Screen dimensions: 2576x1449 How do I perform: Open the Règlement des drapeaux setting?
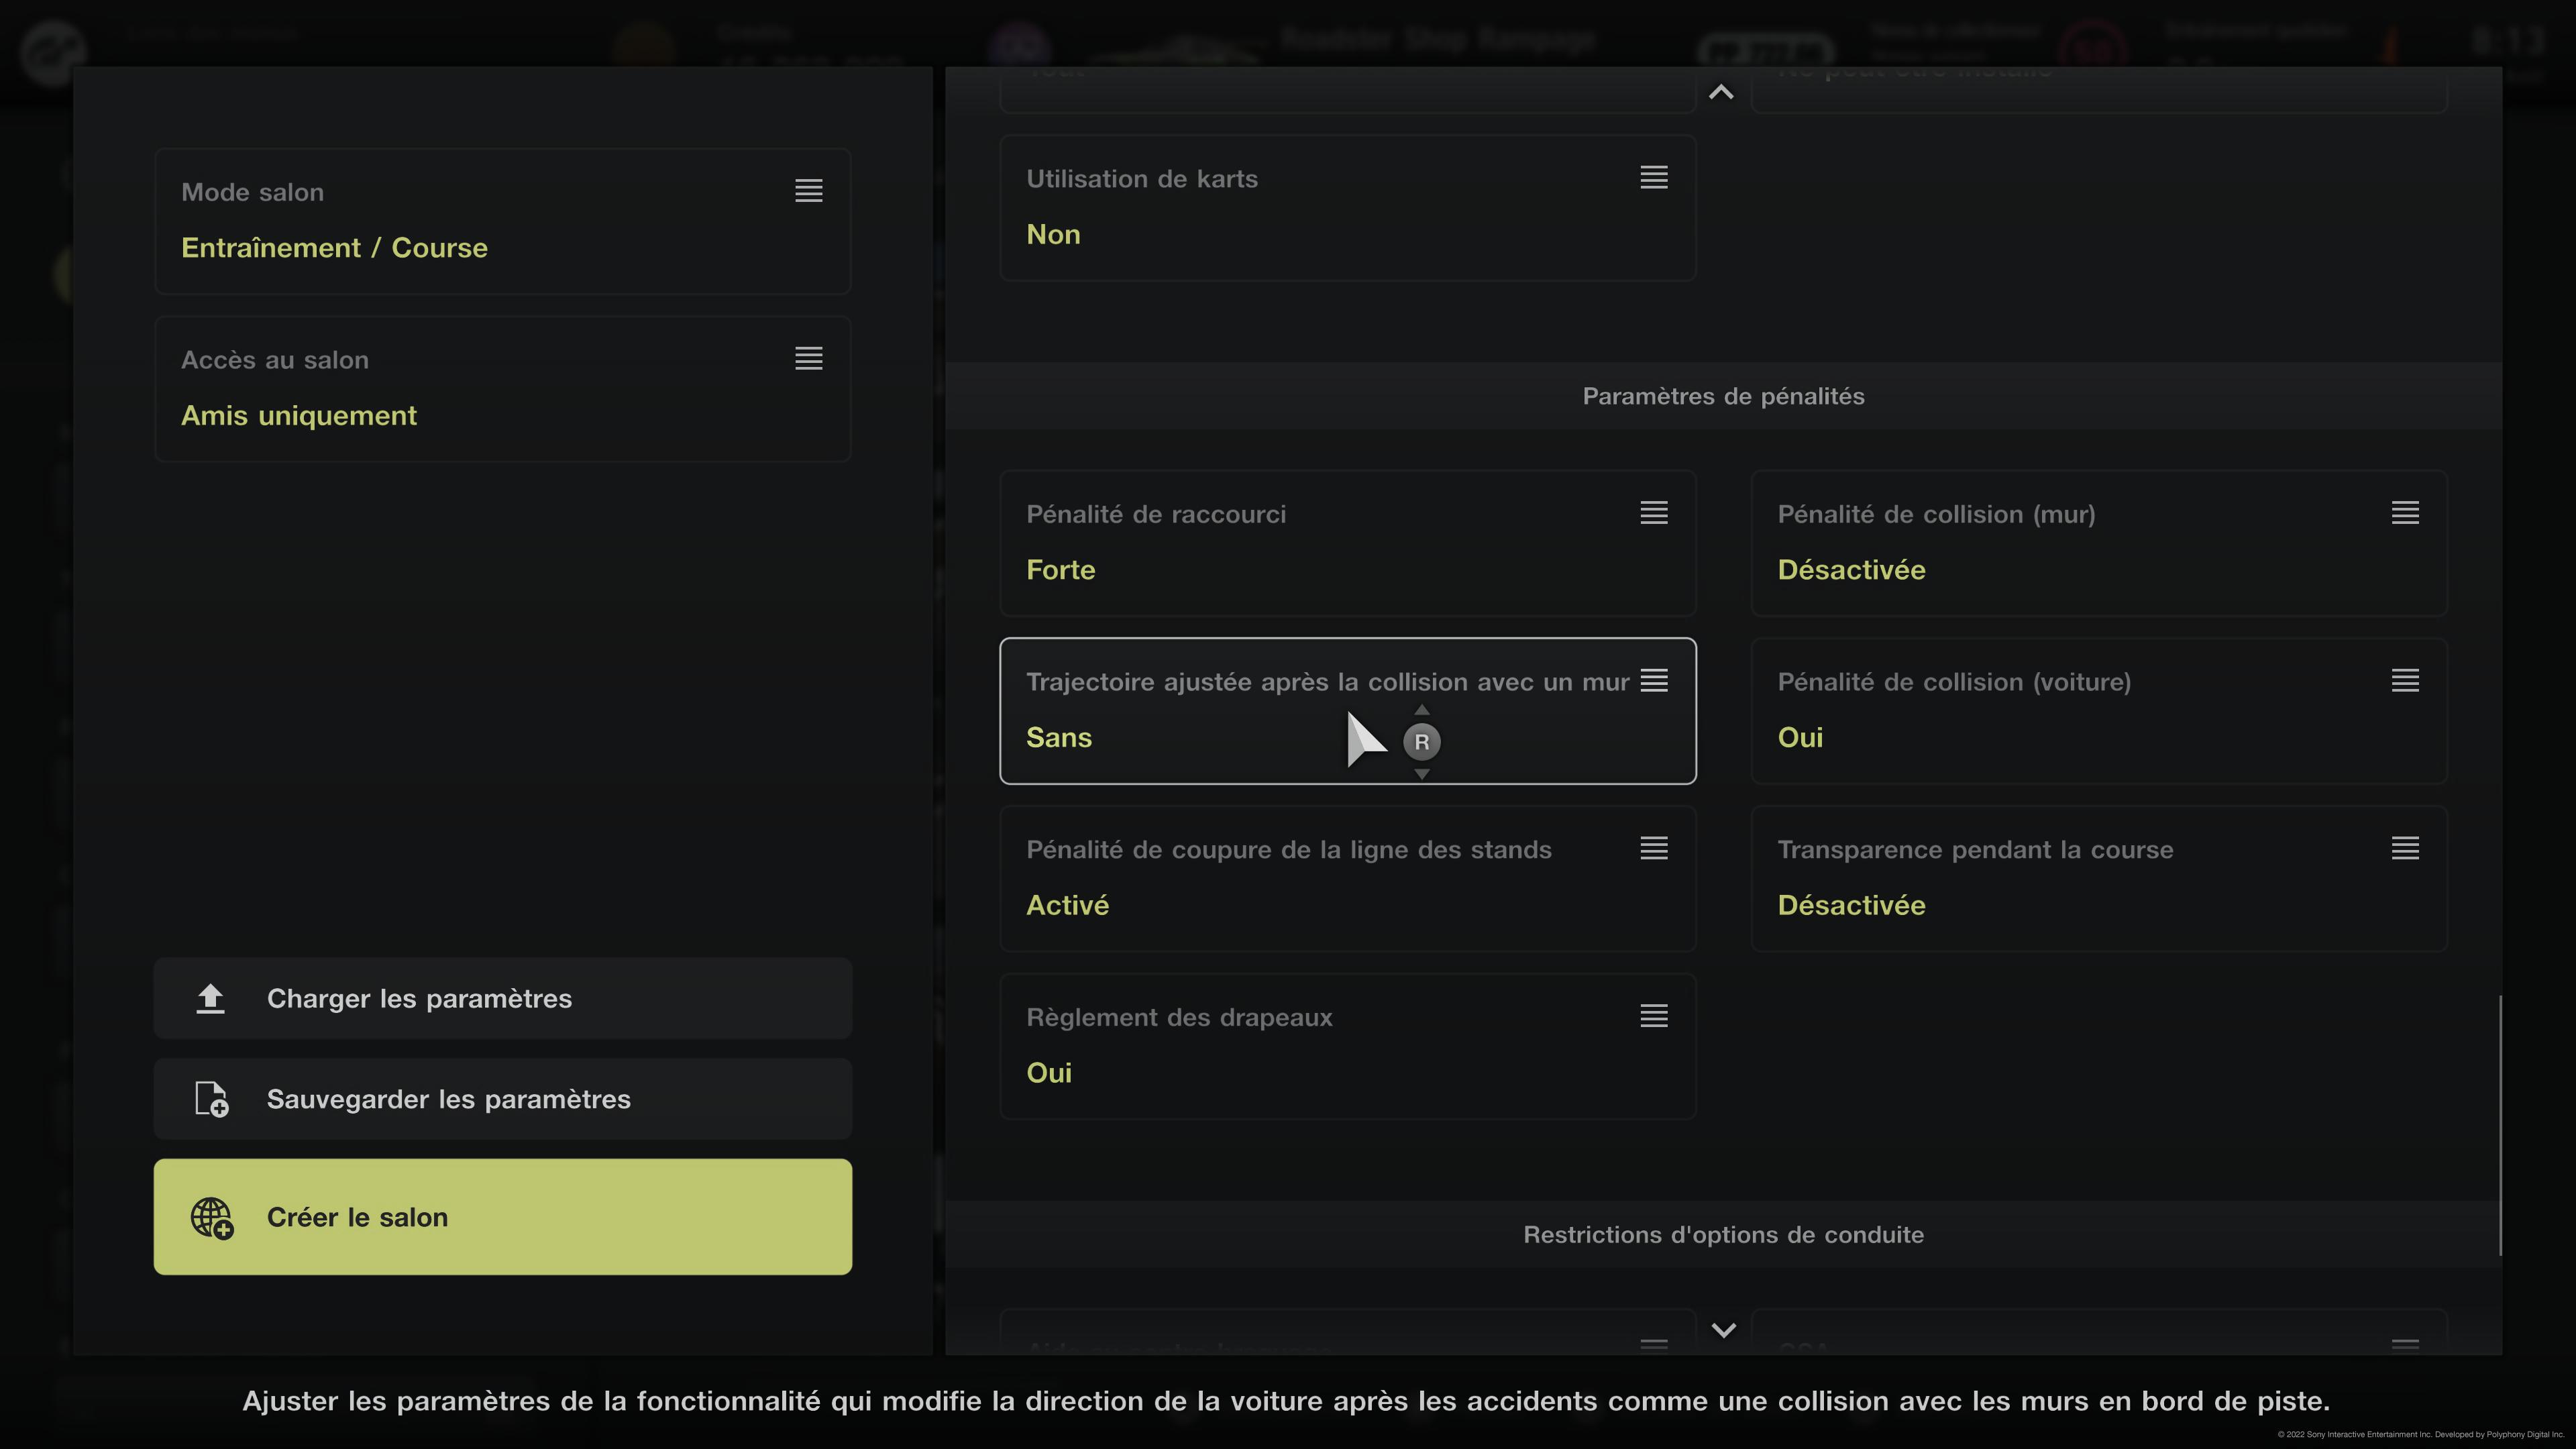point(1347,1046)
